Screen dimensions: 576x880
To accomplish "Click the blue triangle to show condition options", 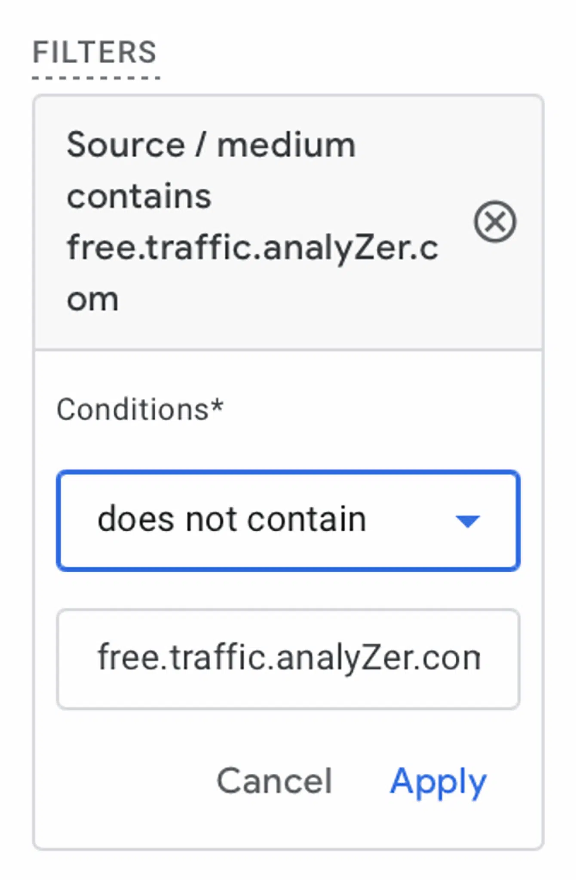I will pos(466,520).
